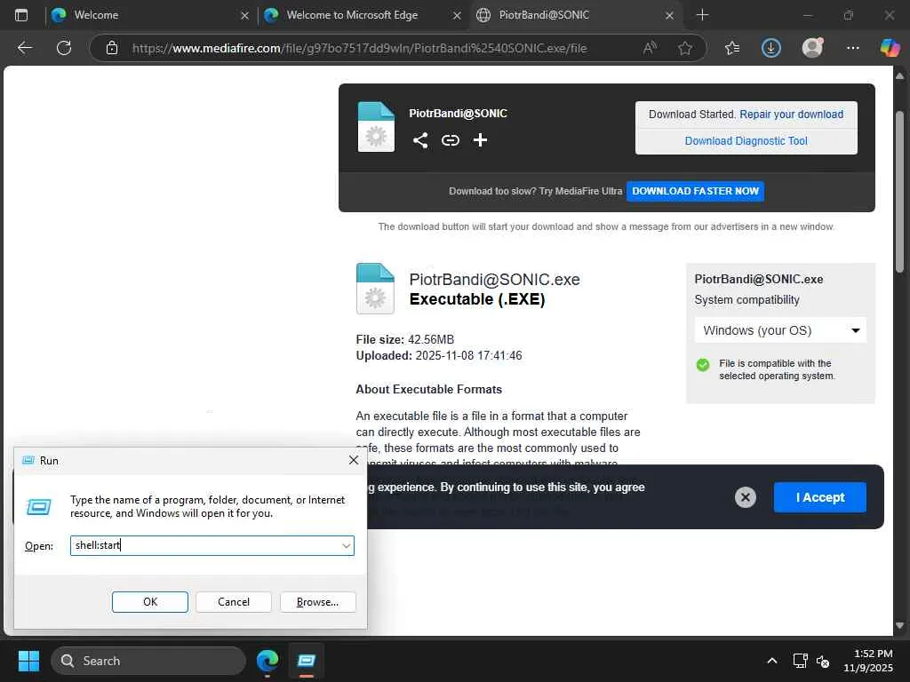Click Uploaded 2025-11-08 17:41:46 text
Image resolution: width=910 pixels, height=682 pixels.
tap(439, 355)
